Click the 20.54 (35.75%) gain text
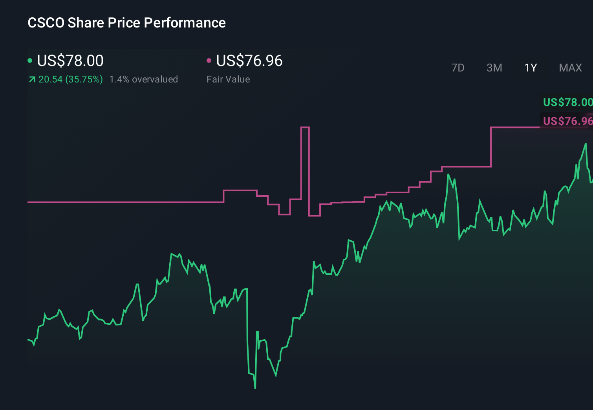 pos(70,79)
